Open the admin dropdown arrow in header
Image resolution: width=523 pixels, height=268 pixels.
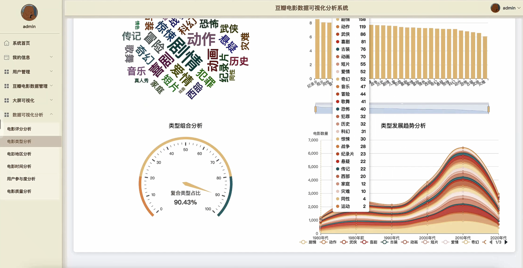(x=519, y=8)
